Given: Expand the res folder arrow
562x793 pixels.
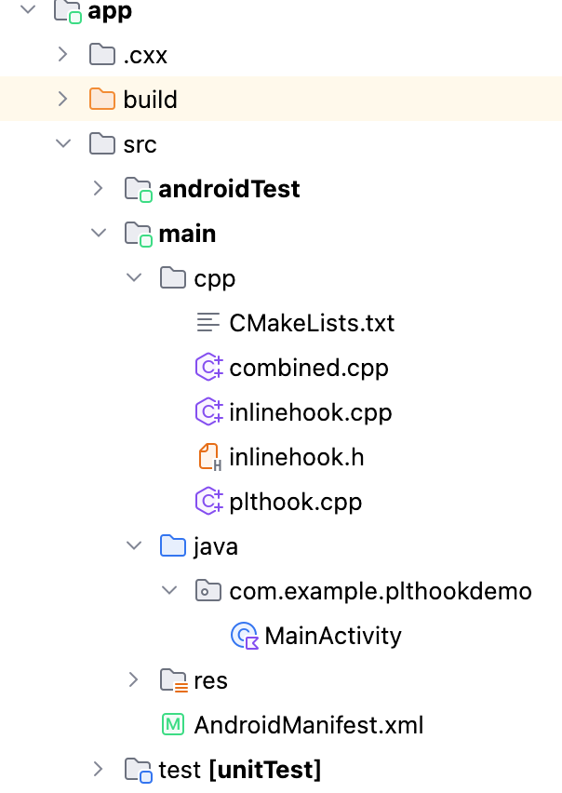Looking at the screenshot, I should tap(133, 680).
